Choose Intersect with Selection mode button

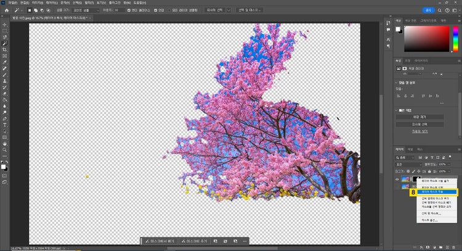point(48,10)
